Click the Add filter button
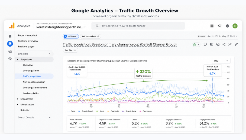This screenshot has width=246, height=140. (70, 50)
